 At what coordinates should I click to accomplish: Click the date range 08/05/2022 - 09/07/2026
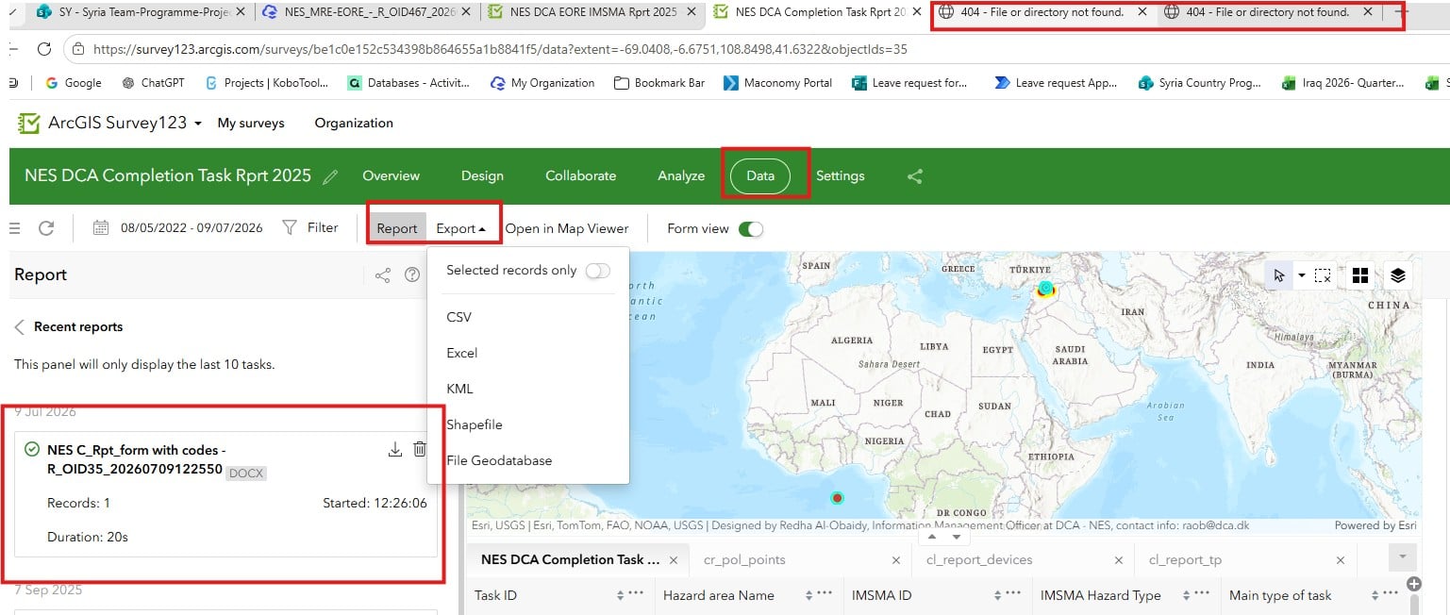coord(192,227)
